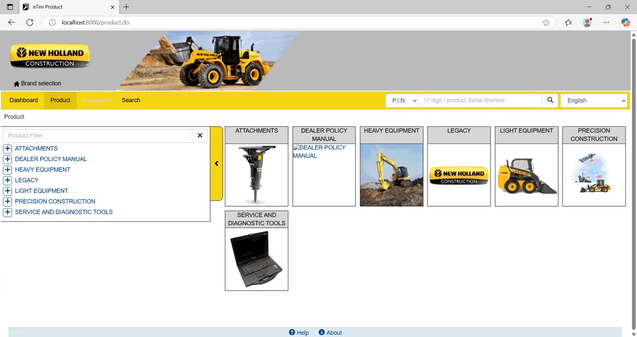This screenshot has width=637, height=337.
Task: Open the Copilot icon in browser
Action: point(626,22)
